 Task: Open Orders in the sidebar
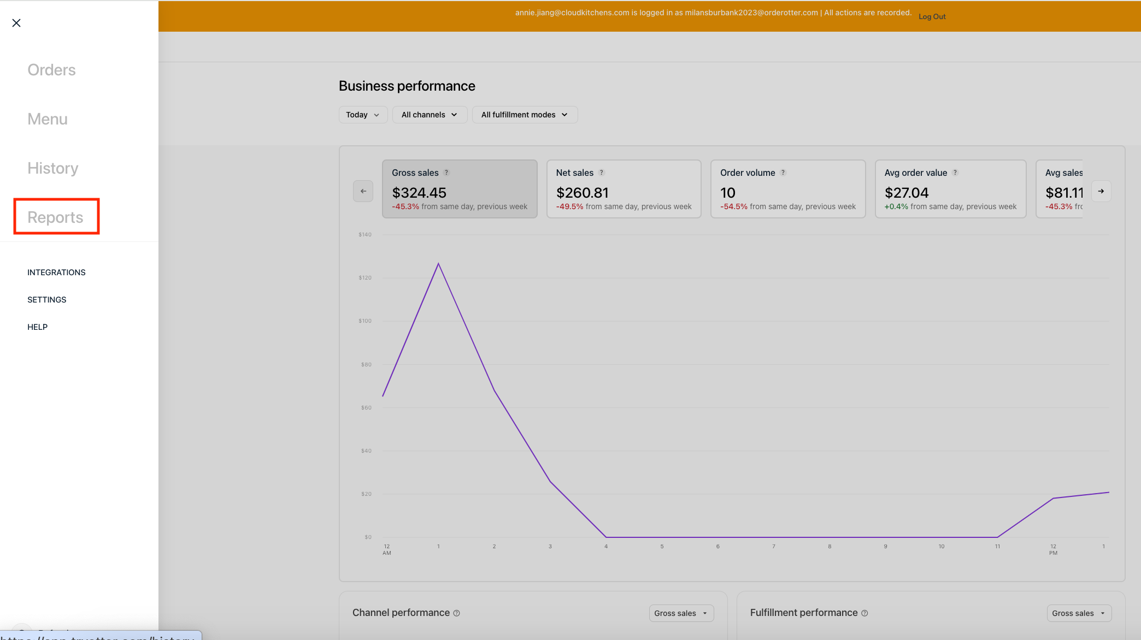click(x=51, y=70)
